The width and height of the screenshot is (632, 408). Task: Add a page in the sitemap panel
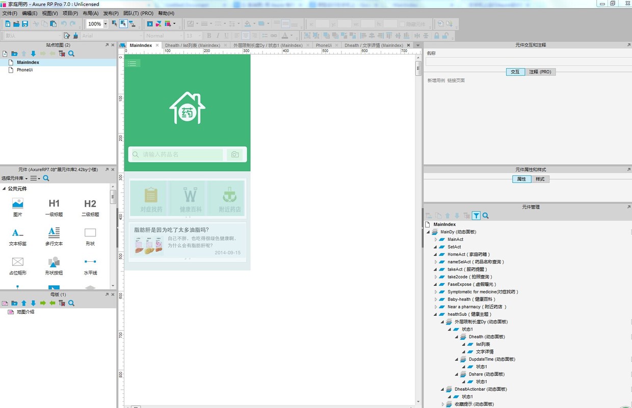(x=5, y=53)
